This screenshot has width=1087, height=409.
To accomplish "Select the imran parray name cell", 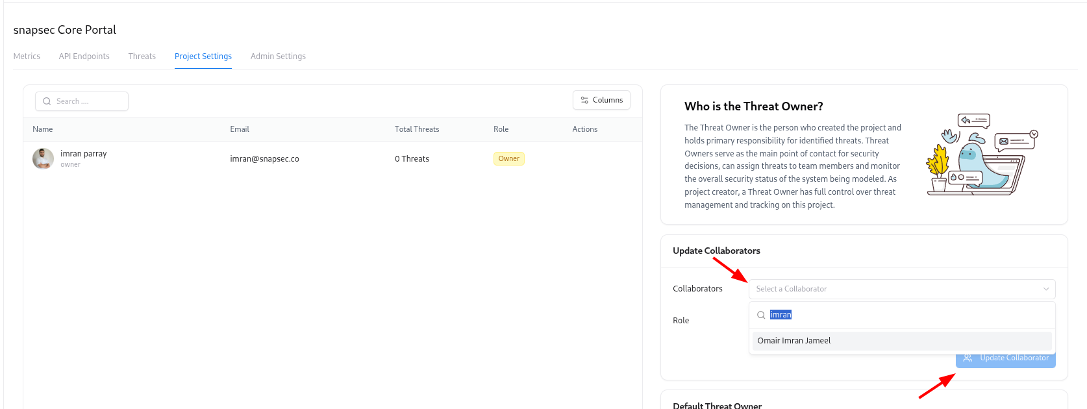I will [84, 154].
